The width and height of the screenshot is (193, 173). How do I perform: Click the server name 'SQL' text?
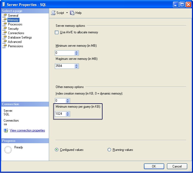click(7, 114)
